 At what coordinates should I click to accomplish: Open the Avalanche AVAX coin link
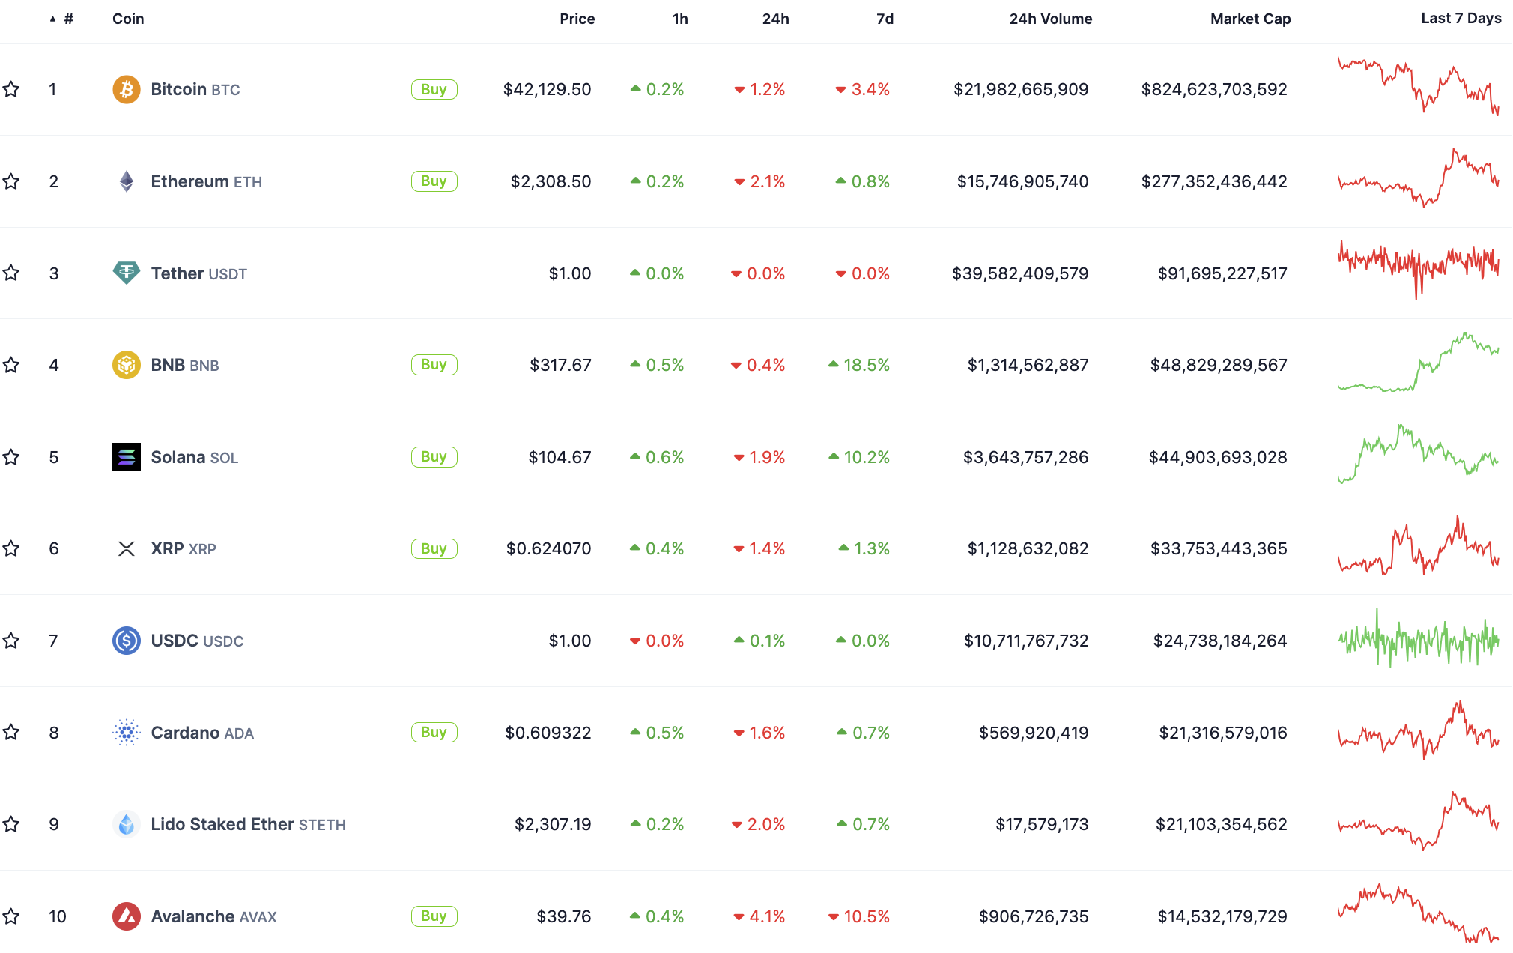[x=214, y=916]
